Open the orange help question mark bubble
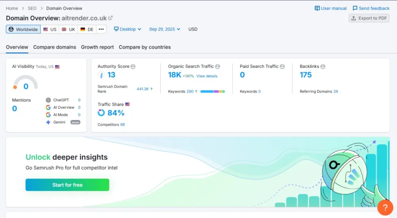Image resolution: width=397 pixels, height=218 pixels. tap(385, 207)
